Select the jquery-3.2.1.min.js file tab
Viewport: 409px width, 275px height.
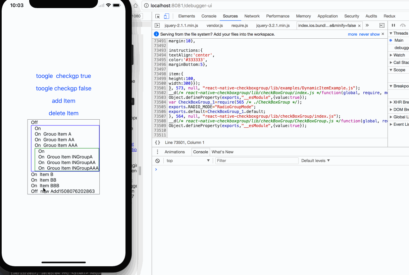point(273,26)
